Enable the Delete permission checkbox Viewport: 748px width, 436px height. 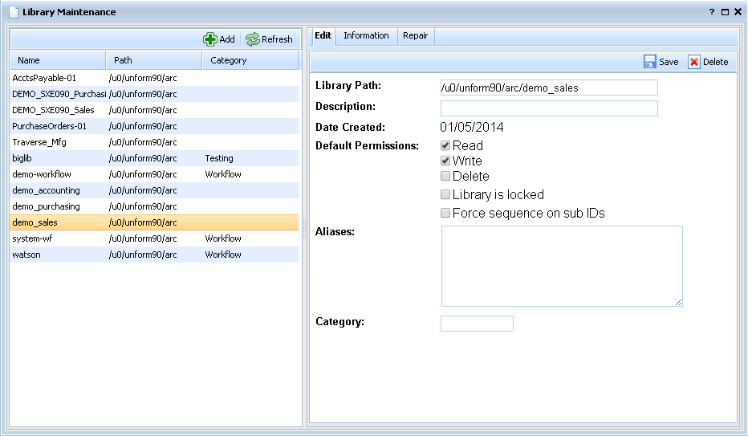point(445,176)
